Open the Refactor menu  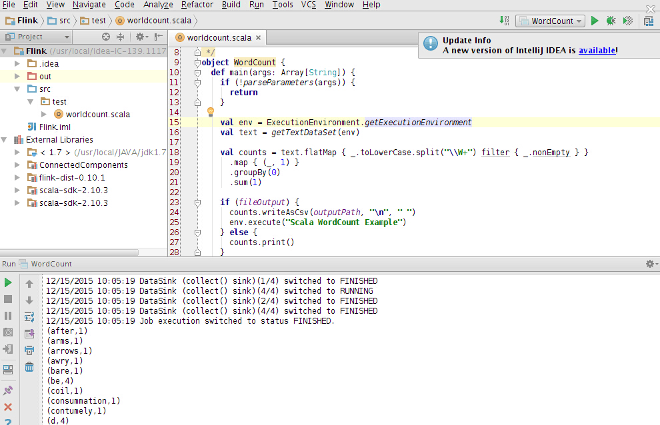[197, 5]
